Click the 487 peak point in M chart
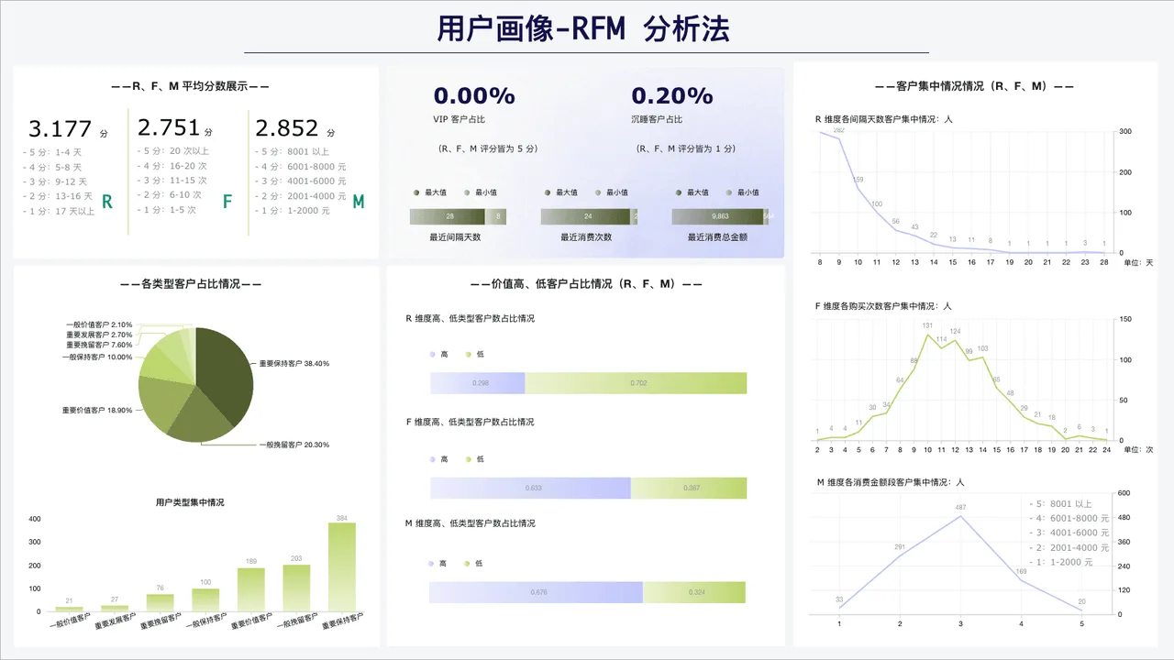This screenshot has height=660, width=1174. click(x=960, y=516)
